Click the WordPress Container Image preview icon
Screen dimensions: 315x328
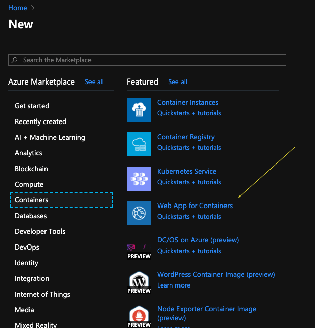139,282
